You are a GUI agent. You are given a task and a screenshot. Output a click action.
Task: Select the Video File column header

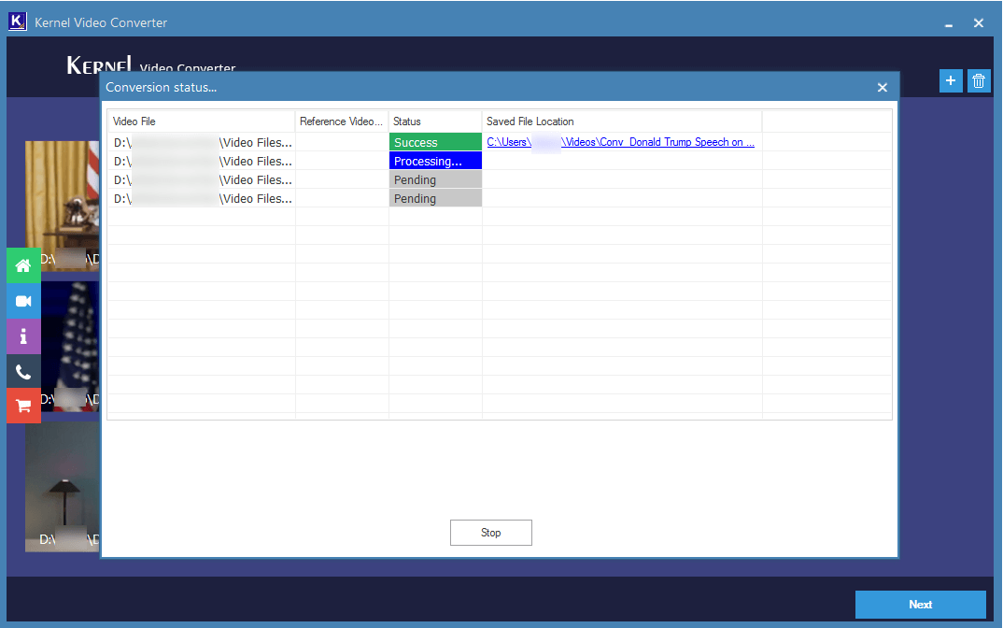[x=201, y=121]
